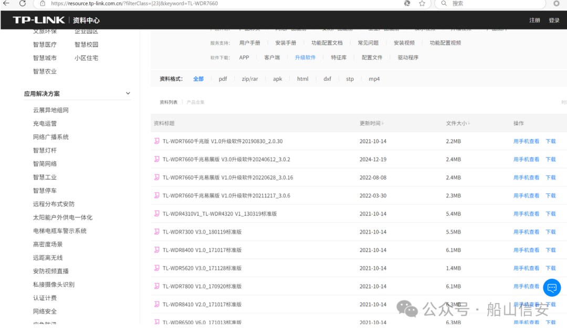
Task: Switch to 产品合集 tab
Action: 196,102
